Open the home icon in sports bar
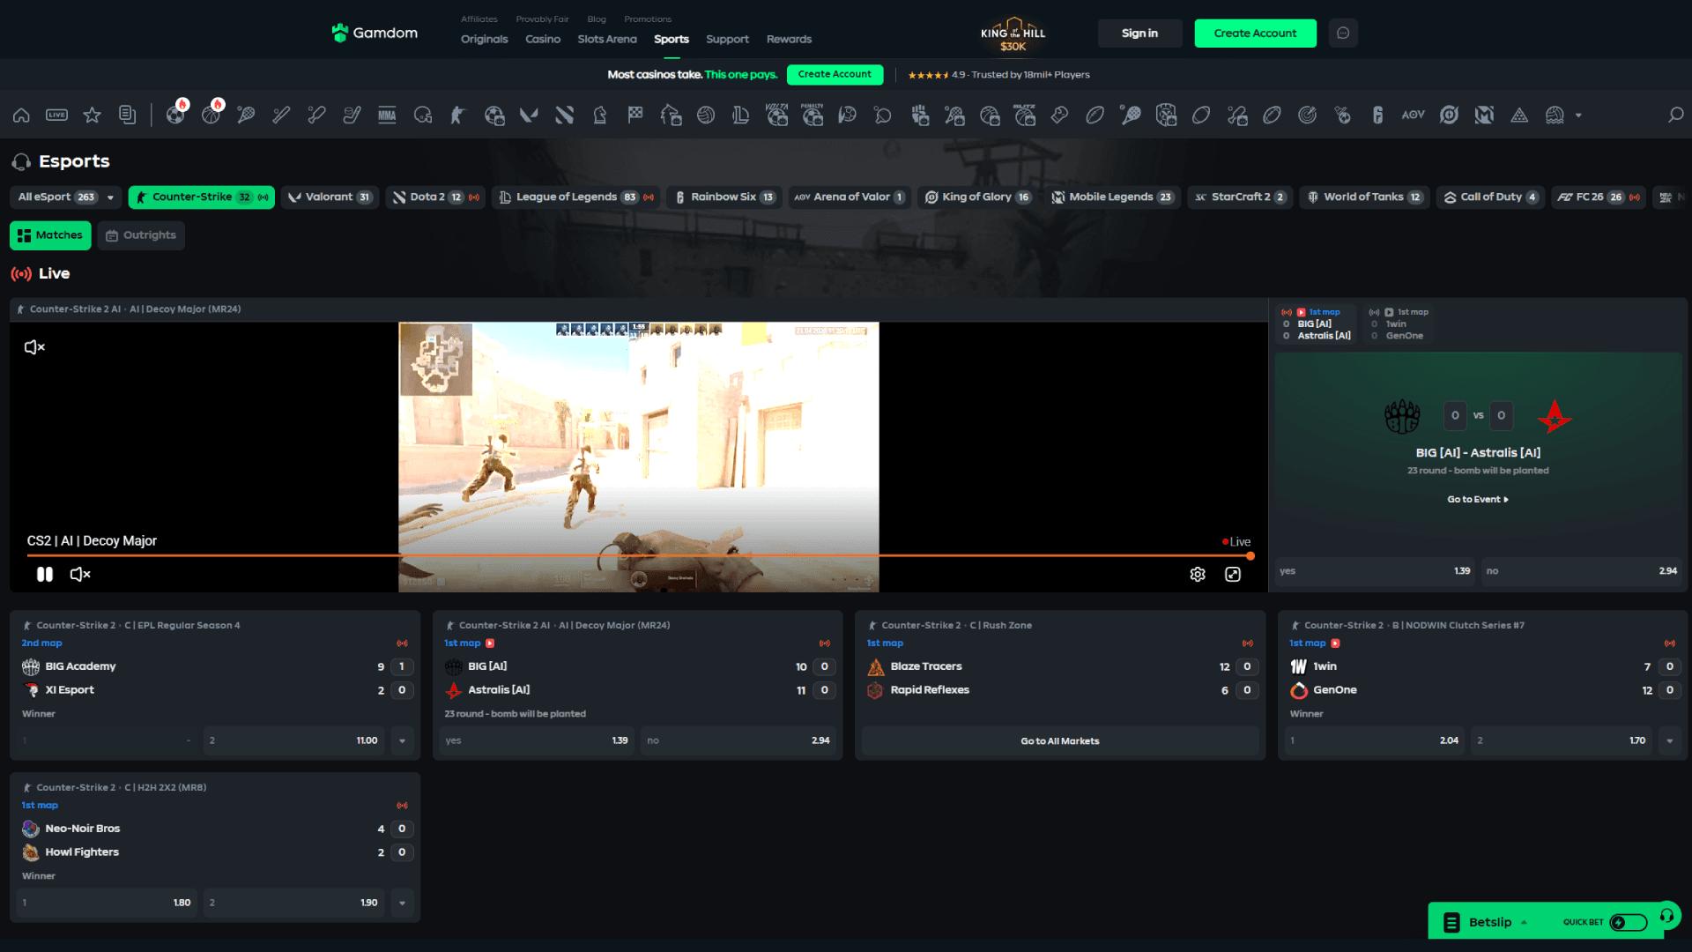1692x952 pixels. 21,115
